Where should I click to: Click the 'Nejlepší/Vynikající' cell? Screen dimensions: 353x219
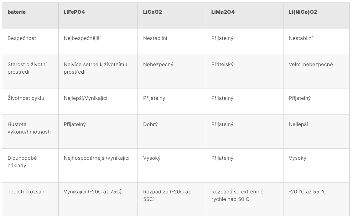tap(86, 98)
